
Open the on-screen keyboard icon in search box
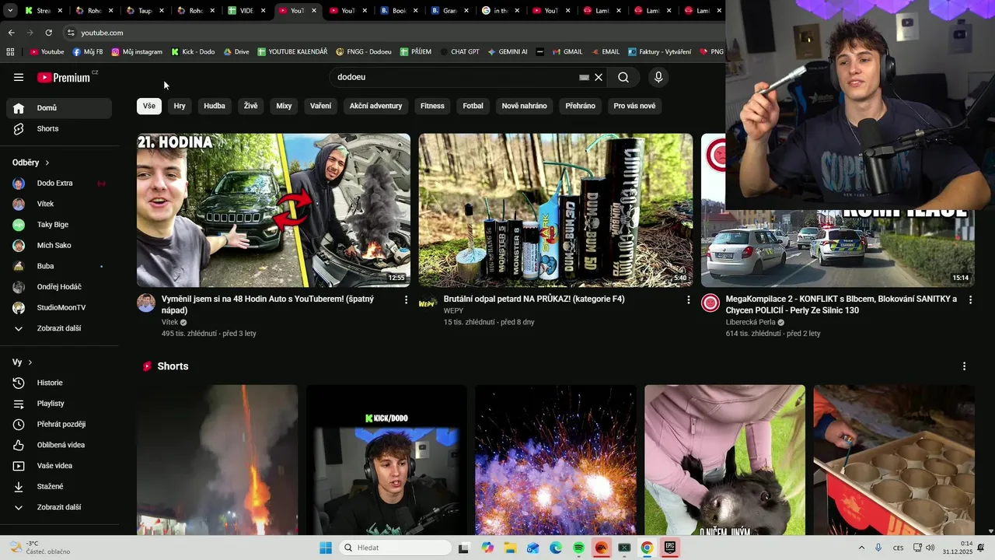click(584, 77)
